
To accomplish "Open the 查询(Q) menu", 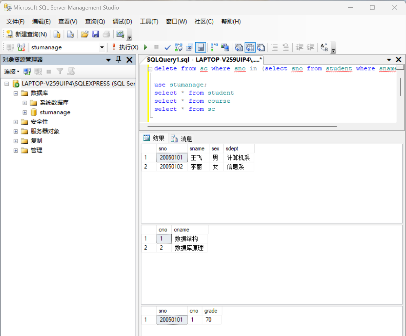I will pos(95,22).
